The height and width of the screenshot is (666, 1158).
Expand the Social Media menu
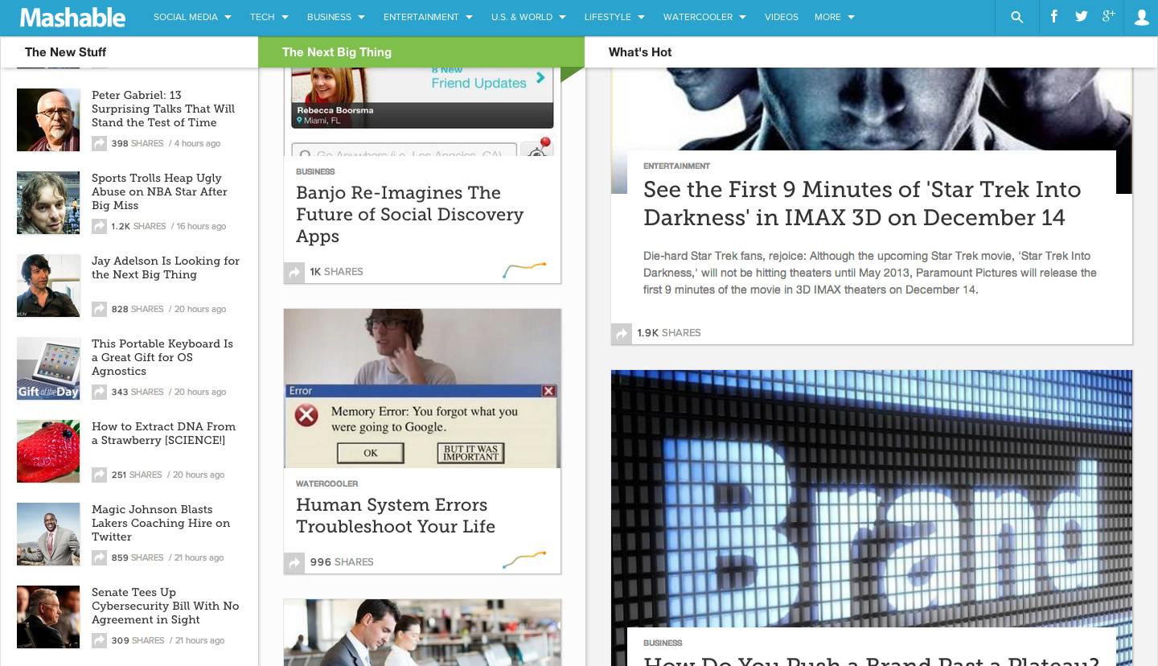pyautogui.click(x=192, y=17)
